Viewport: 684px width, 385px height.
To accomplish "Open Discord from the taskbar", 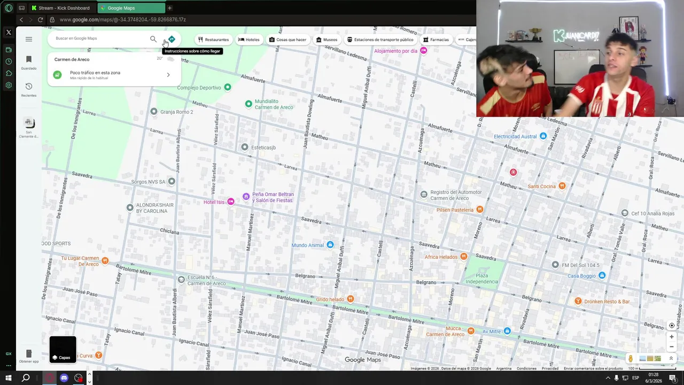I will 64,378.
